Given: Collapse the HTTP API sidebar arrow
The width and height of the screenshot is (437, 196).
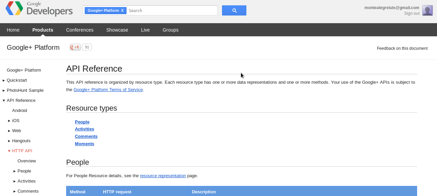Looking at the screenshot, I should coord(9,151).
